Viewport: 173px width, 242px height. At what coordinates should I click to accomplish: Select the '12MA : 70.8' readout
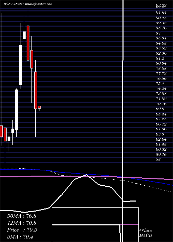point(21,223)
